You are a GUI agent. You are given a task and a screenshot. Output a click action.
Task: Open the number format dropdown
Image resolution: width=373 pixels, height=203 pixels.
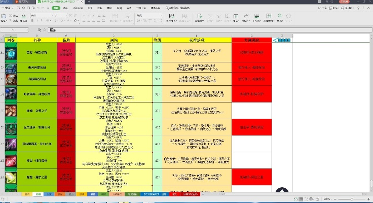click(149, 15)
